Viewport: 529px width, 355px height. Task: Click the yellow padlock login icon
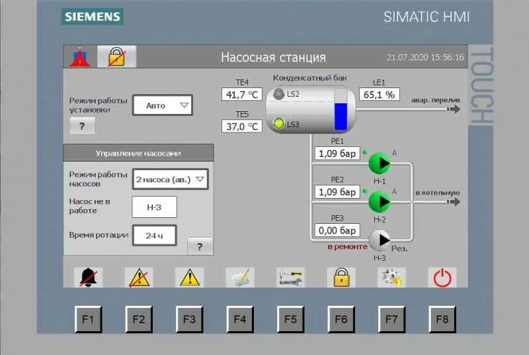click(x=341, y=278)
